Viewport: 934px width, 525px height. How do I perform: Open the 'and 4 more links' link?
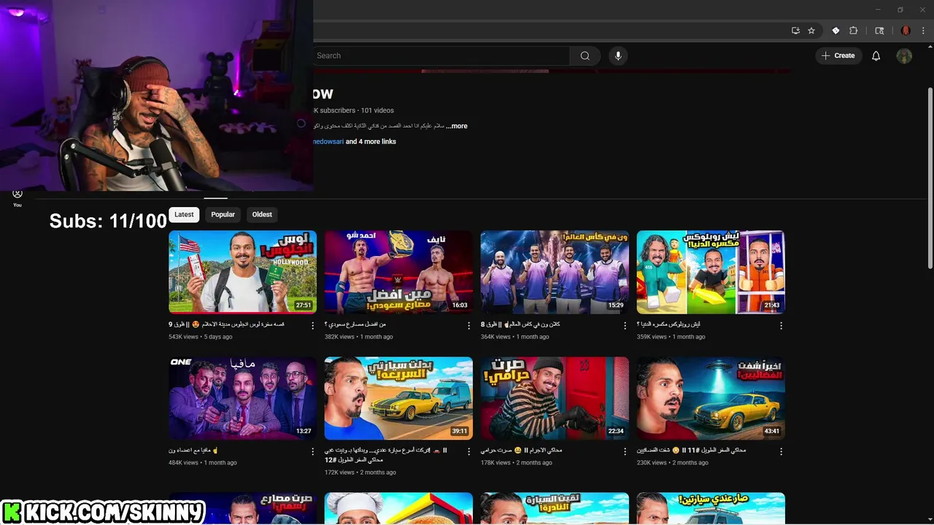pos(371,141)
